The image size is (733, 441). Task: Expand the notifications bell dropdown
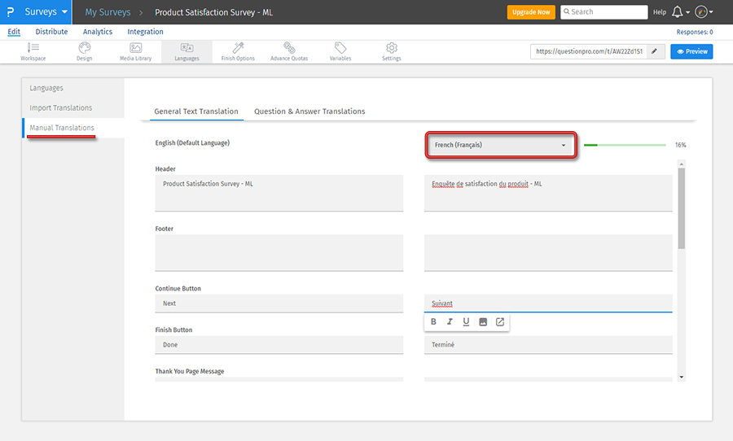point(680,12)
